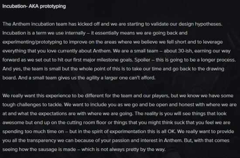Click the phrase 'kicked off'
The image size is (240, 158).
coord(89,24)
